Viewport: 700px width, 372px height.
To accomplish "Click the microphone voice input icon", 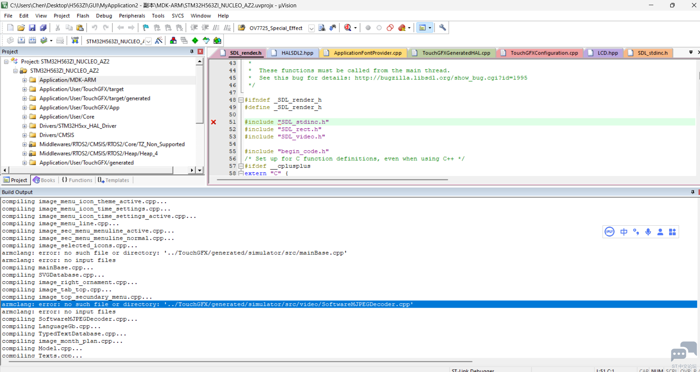I will tap(648, 232).
